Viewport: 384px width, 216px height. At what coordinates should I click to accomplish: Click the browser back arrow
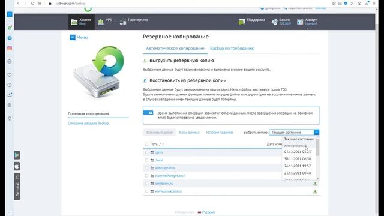[x=18, y=4]
